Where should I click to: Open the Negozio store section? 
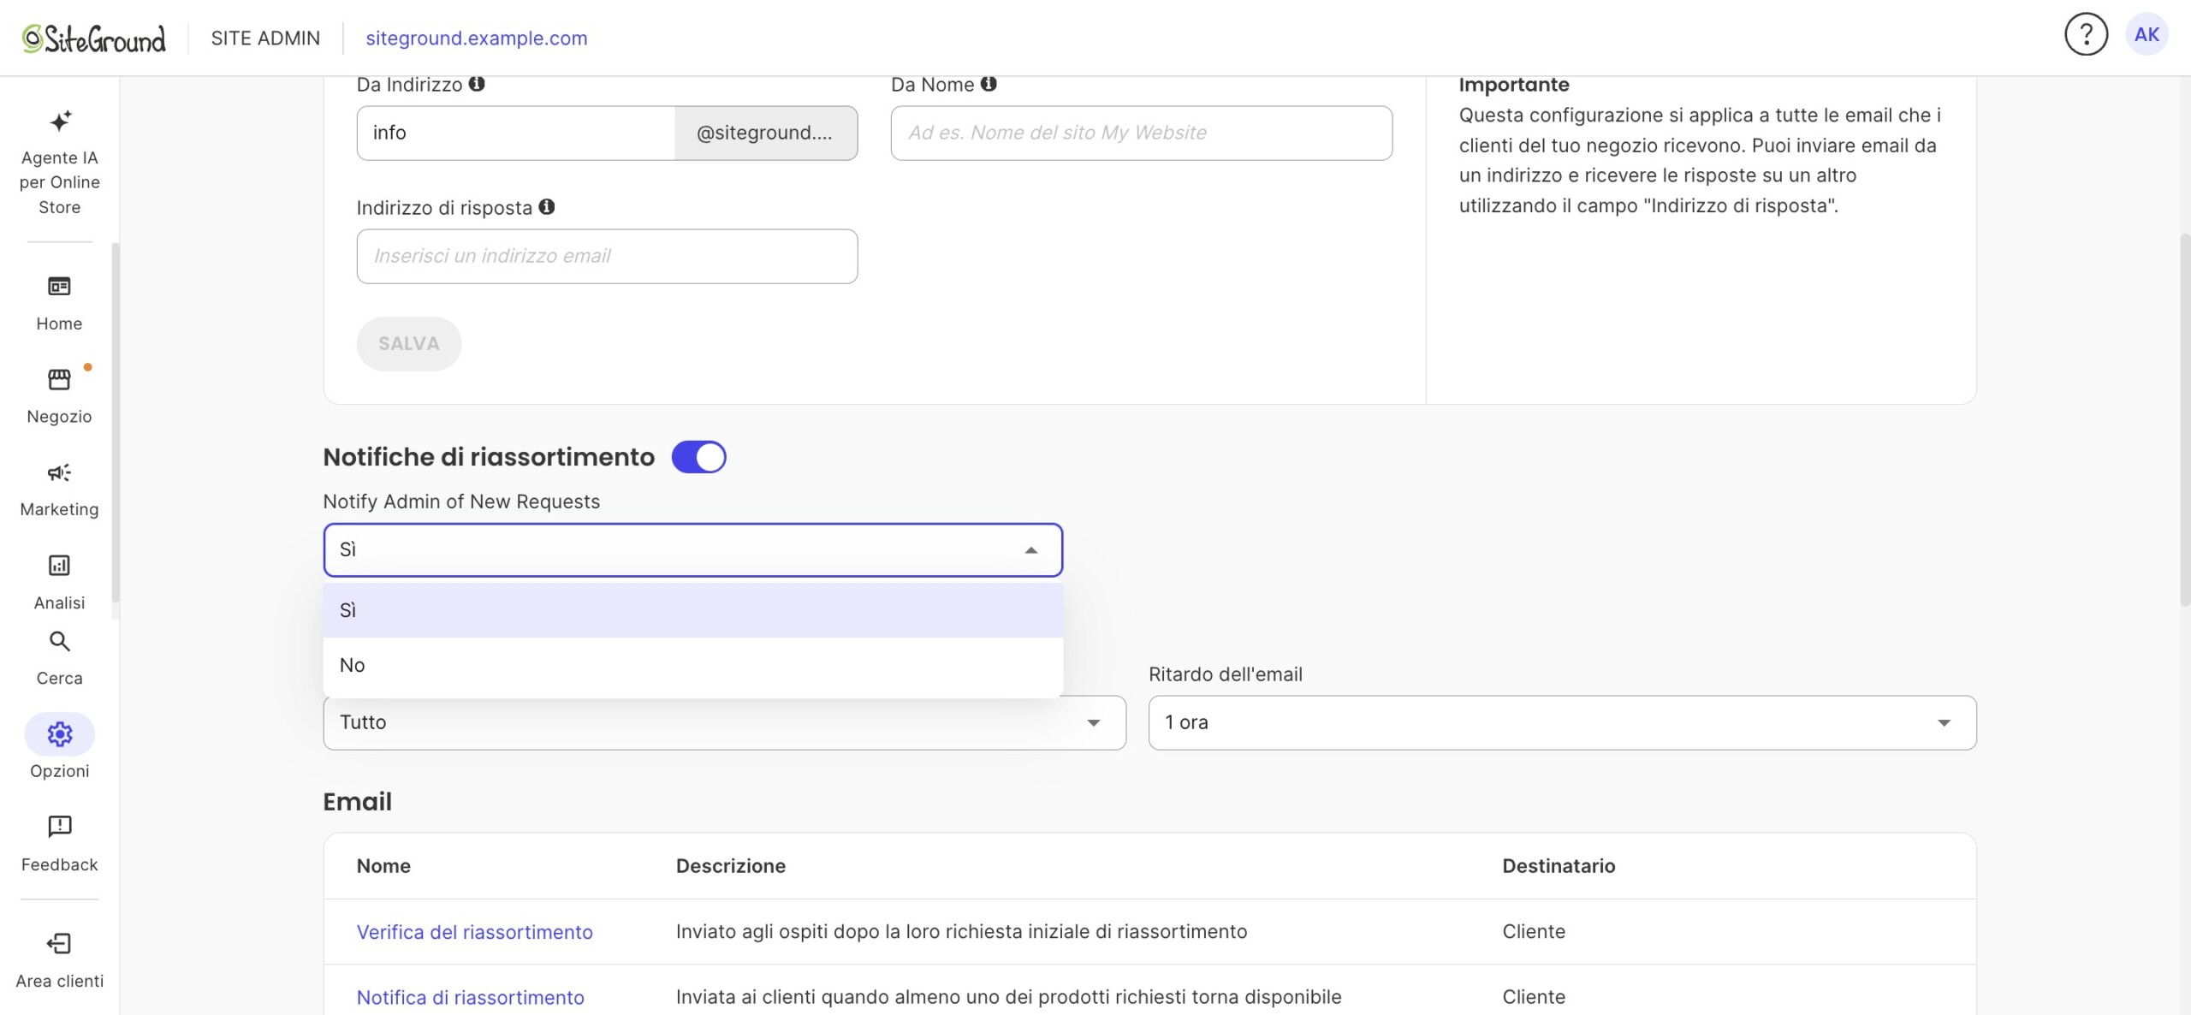click(x=59, y=396)
